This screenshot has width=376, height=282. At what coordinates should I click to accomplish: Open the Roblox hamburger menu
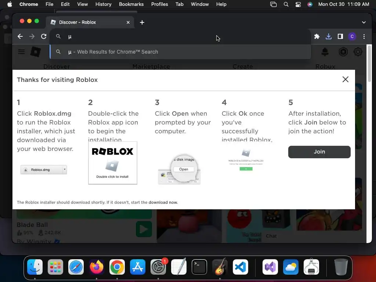(21, 52)
